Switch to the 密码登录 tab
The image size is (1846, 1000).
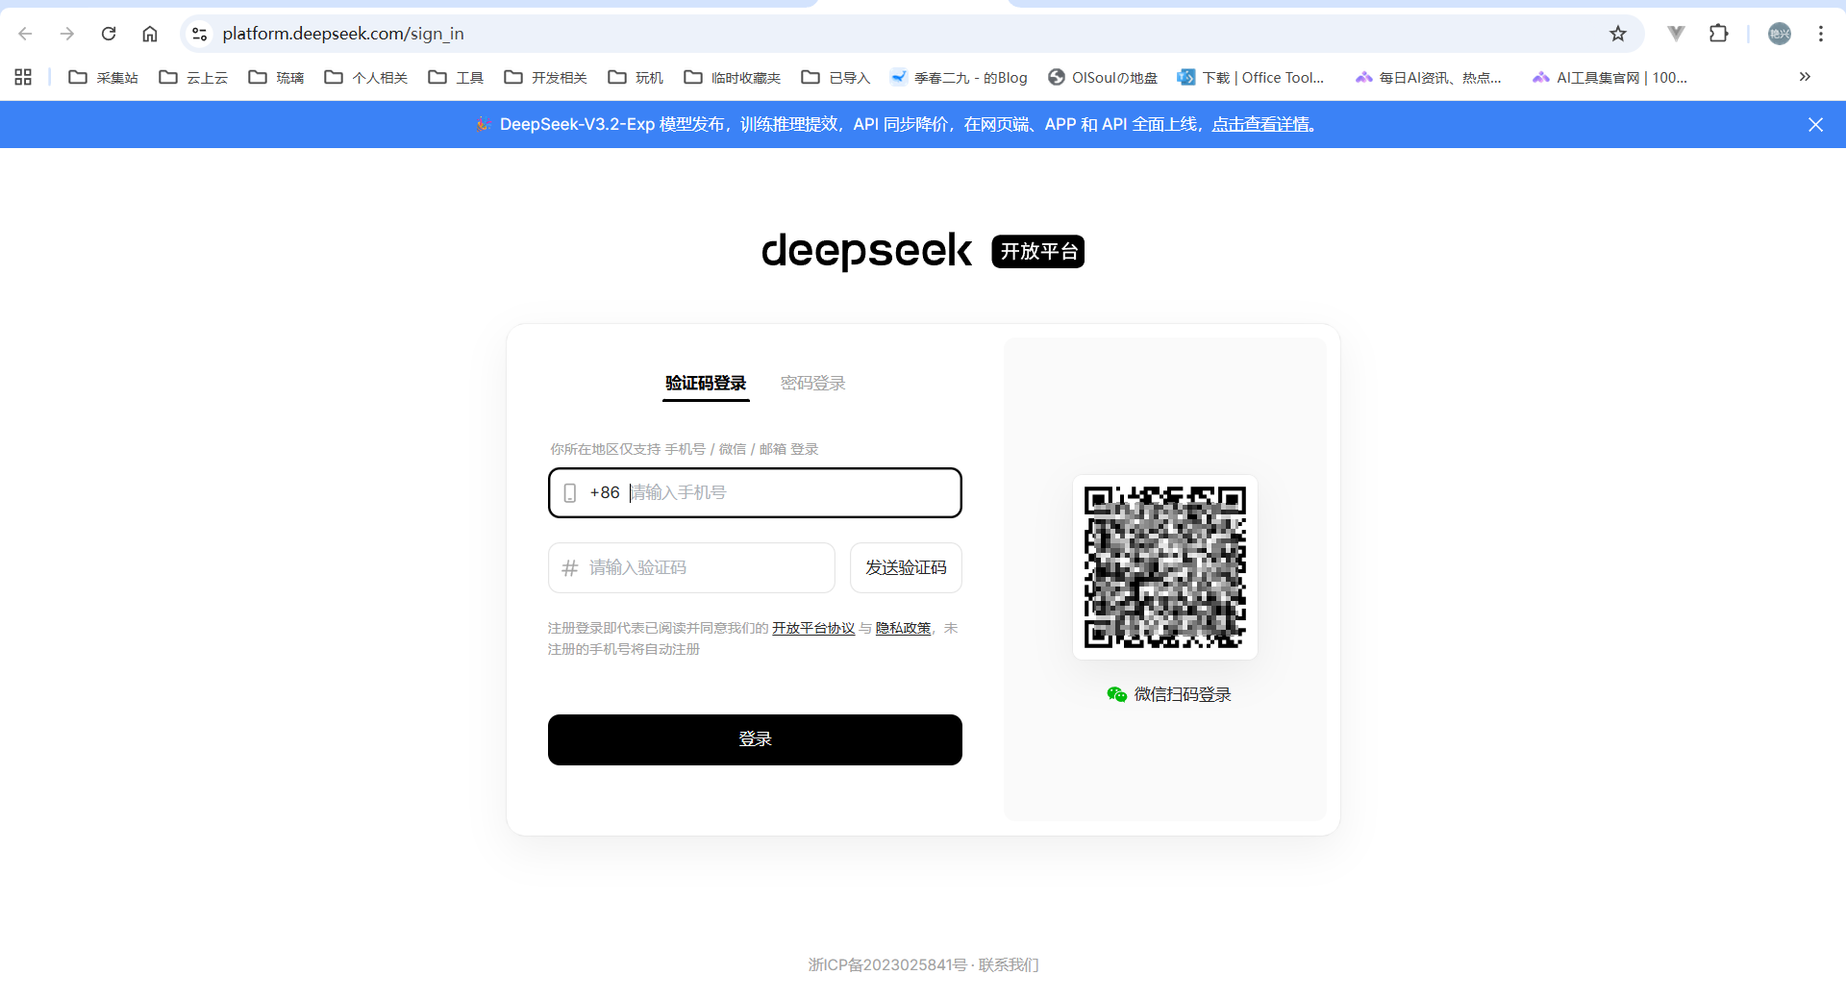coord(812,383)
